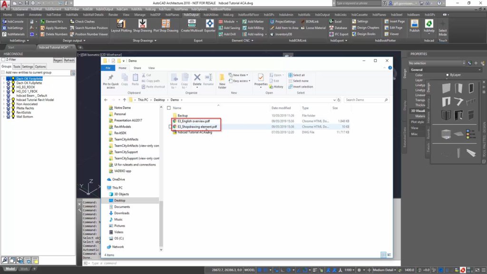Run Check Clashes command
487x274 pixels.
pyautogui.click(x=82, y=21)
